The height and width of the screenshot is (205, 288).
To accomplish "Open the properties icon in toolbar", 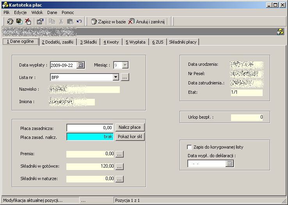I will pyautogui.click(x=40, y=21).
